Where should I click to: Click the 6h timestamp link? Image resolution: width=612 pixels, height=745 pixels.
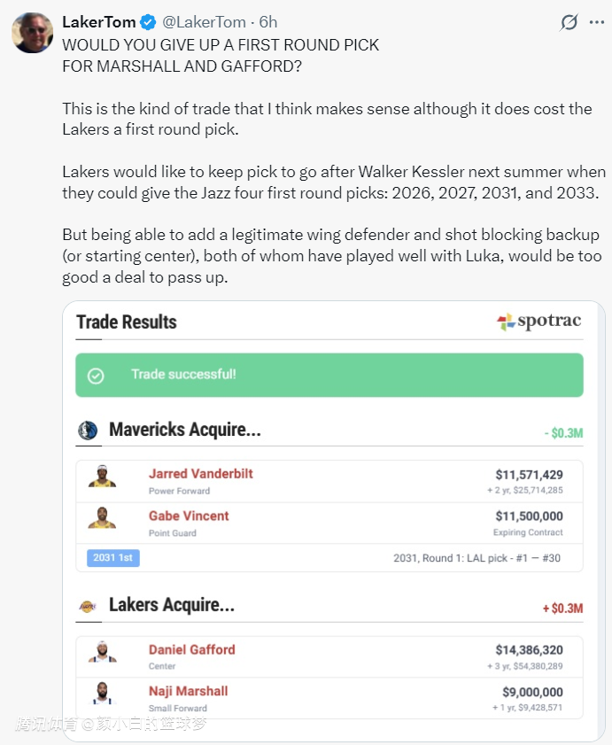click(268, 22)
